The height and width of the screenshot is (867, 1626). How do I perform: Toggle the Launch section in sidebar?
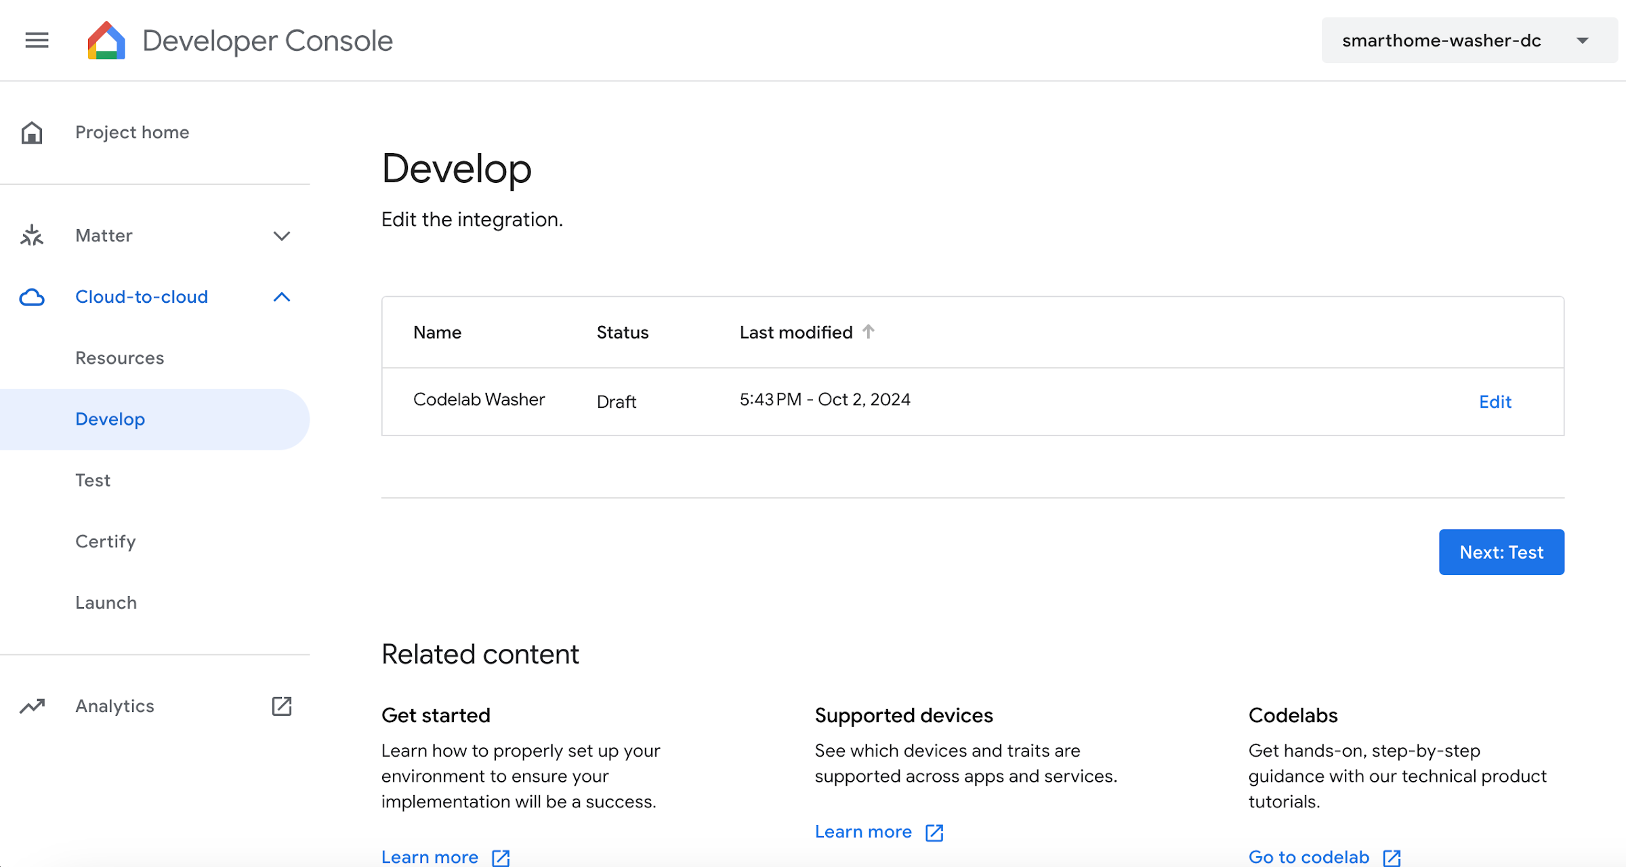[x=106, y=602]
